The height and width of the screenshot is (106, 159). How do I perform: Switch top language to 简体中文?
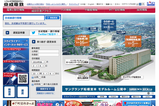point(100,4)
